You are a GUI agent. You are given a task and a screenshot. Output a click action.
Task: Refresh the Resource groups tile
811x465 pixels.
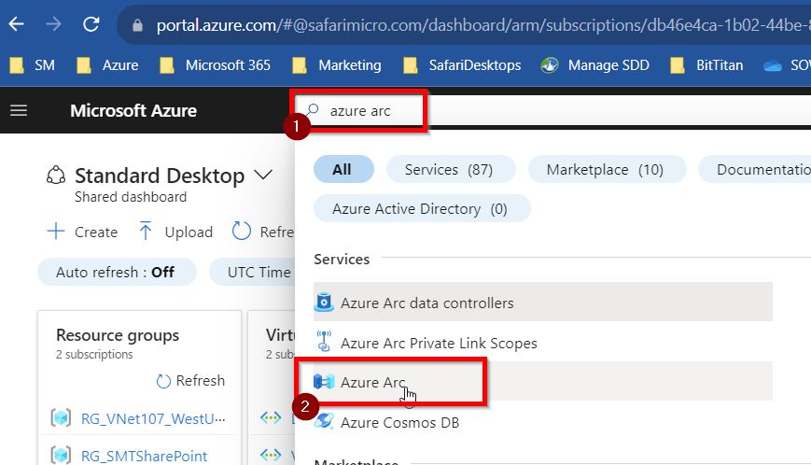(x=191, y=381)
